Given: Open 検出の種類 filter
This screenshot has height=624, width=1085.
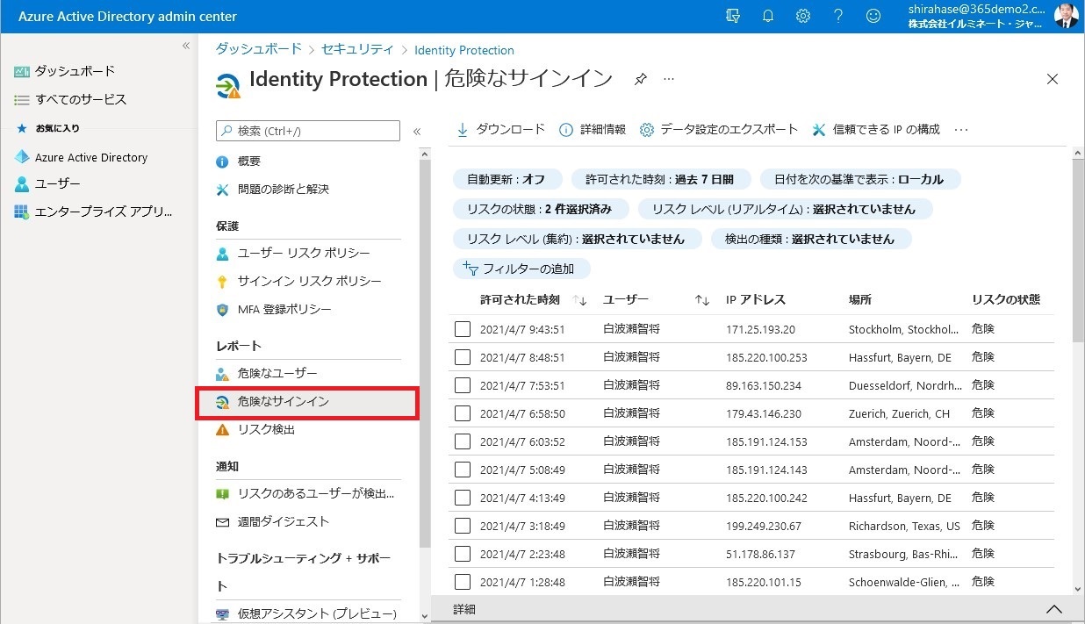Looking at the screenshot, I should click(x=812, y=239).
